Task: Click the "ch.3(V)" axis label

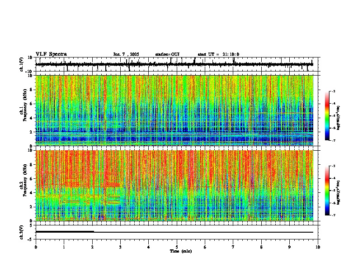Action: [22, 232]
